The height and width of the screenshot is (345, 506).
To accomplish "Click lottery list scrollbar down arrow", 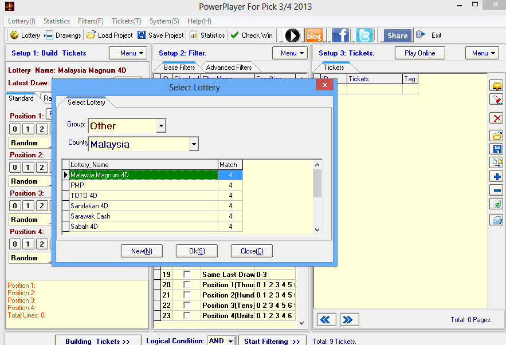I will click(x=317, y=229).
